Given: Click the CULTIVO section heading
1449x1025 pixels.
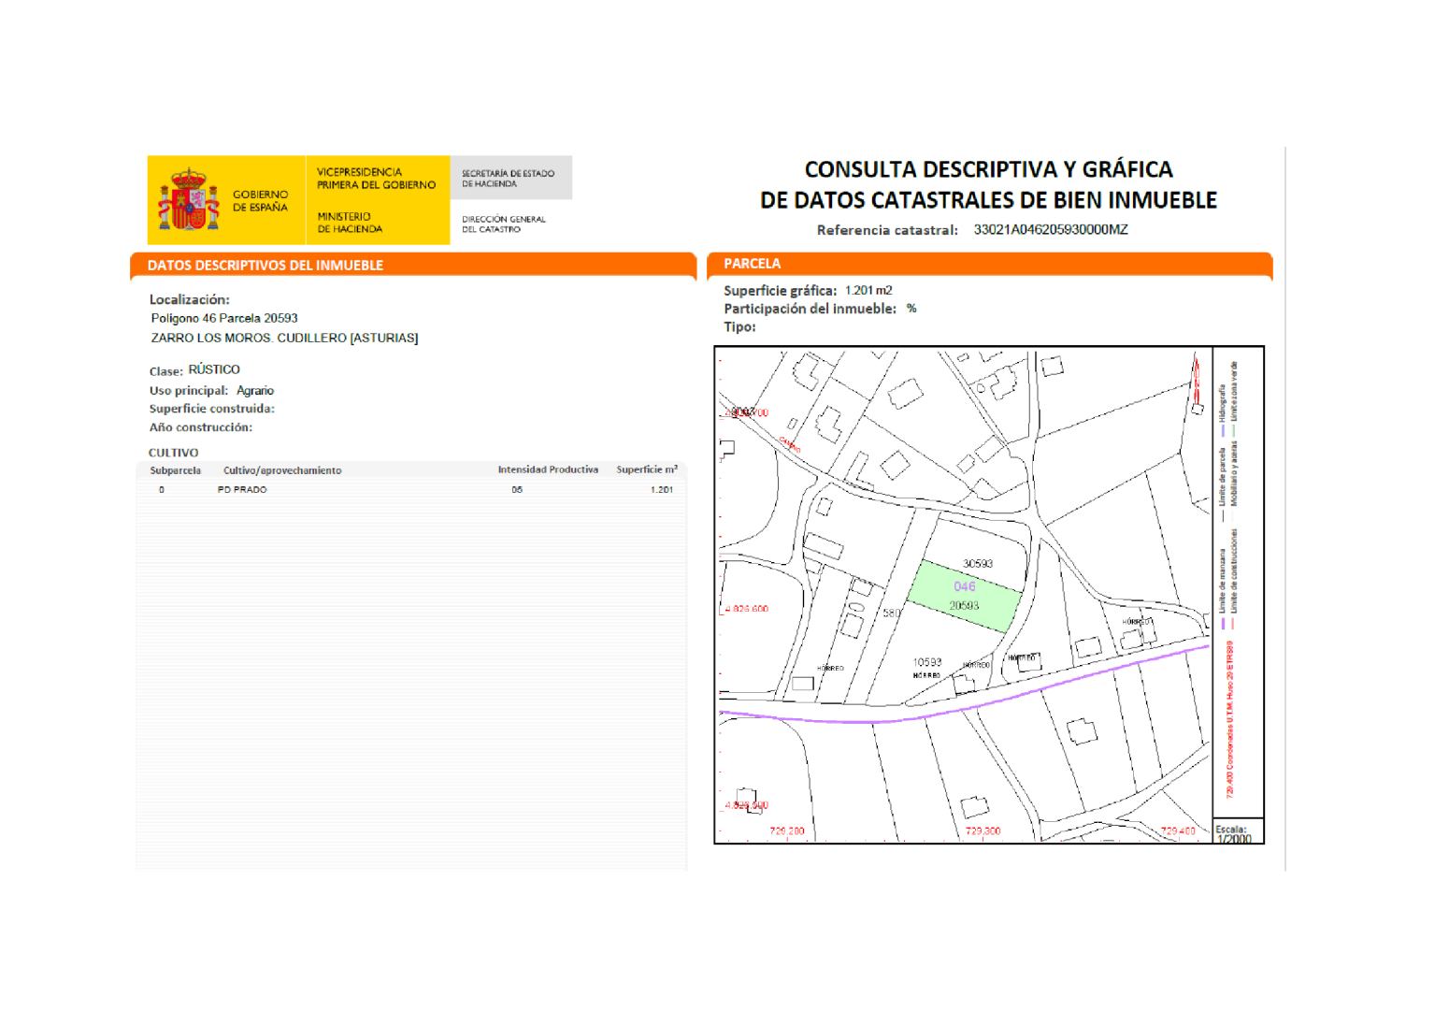Looking at the screenshot, I should click(173, 453).
